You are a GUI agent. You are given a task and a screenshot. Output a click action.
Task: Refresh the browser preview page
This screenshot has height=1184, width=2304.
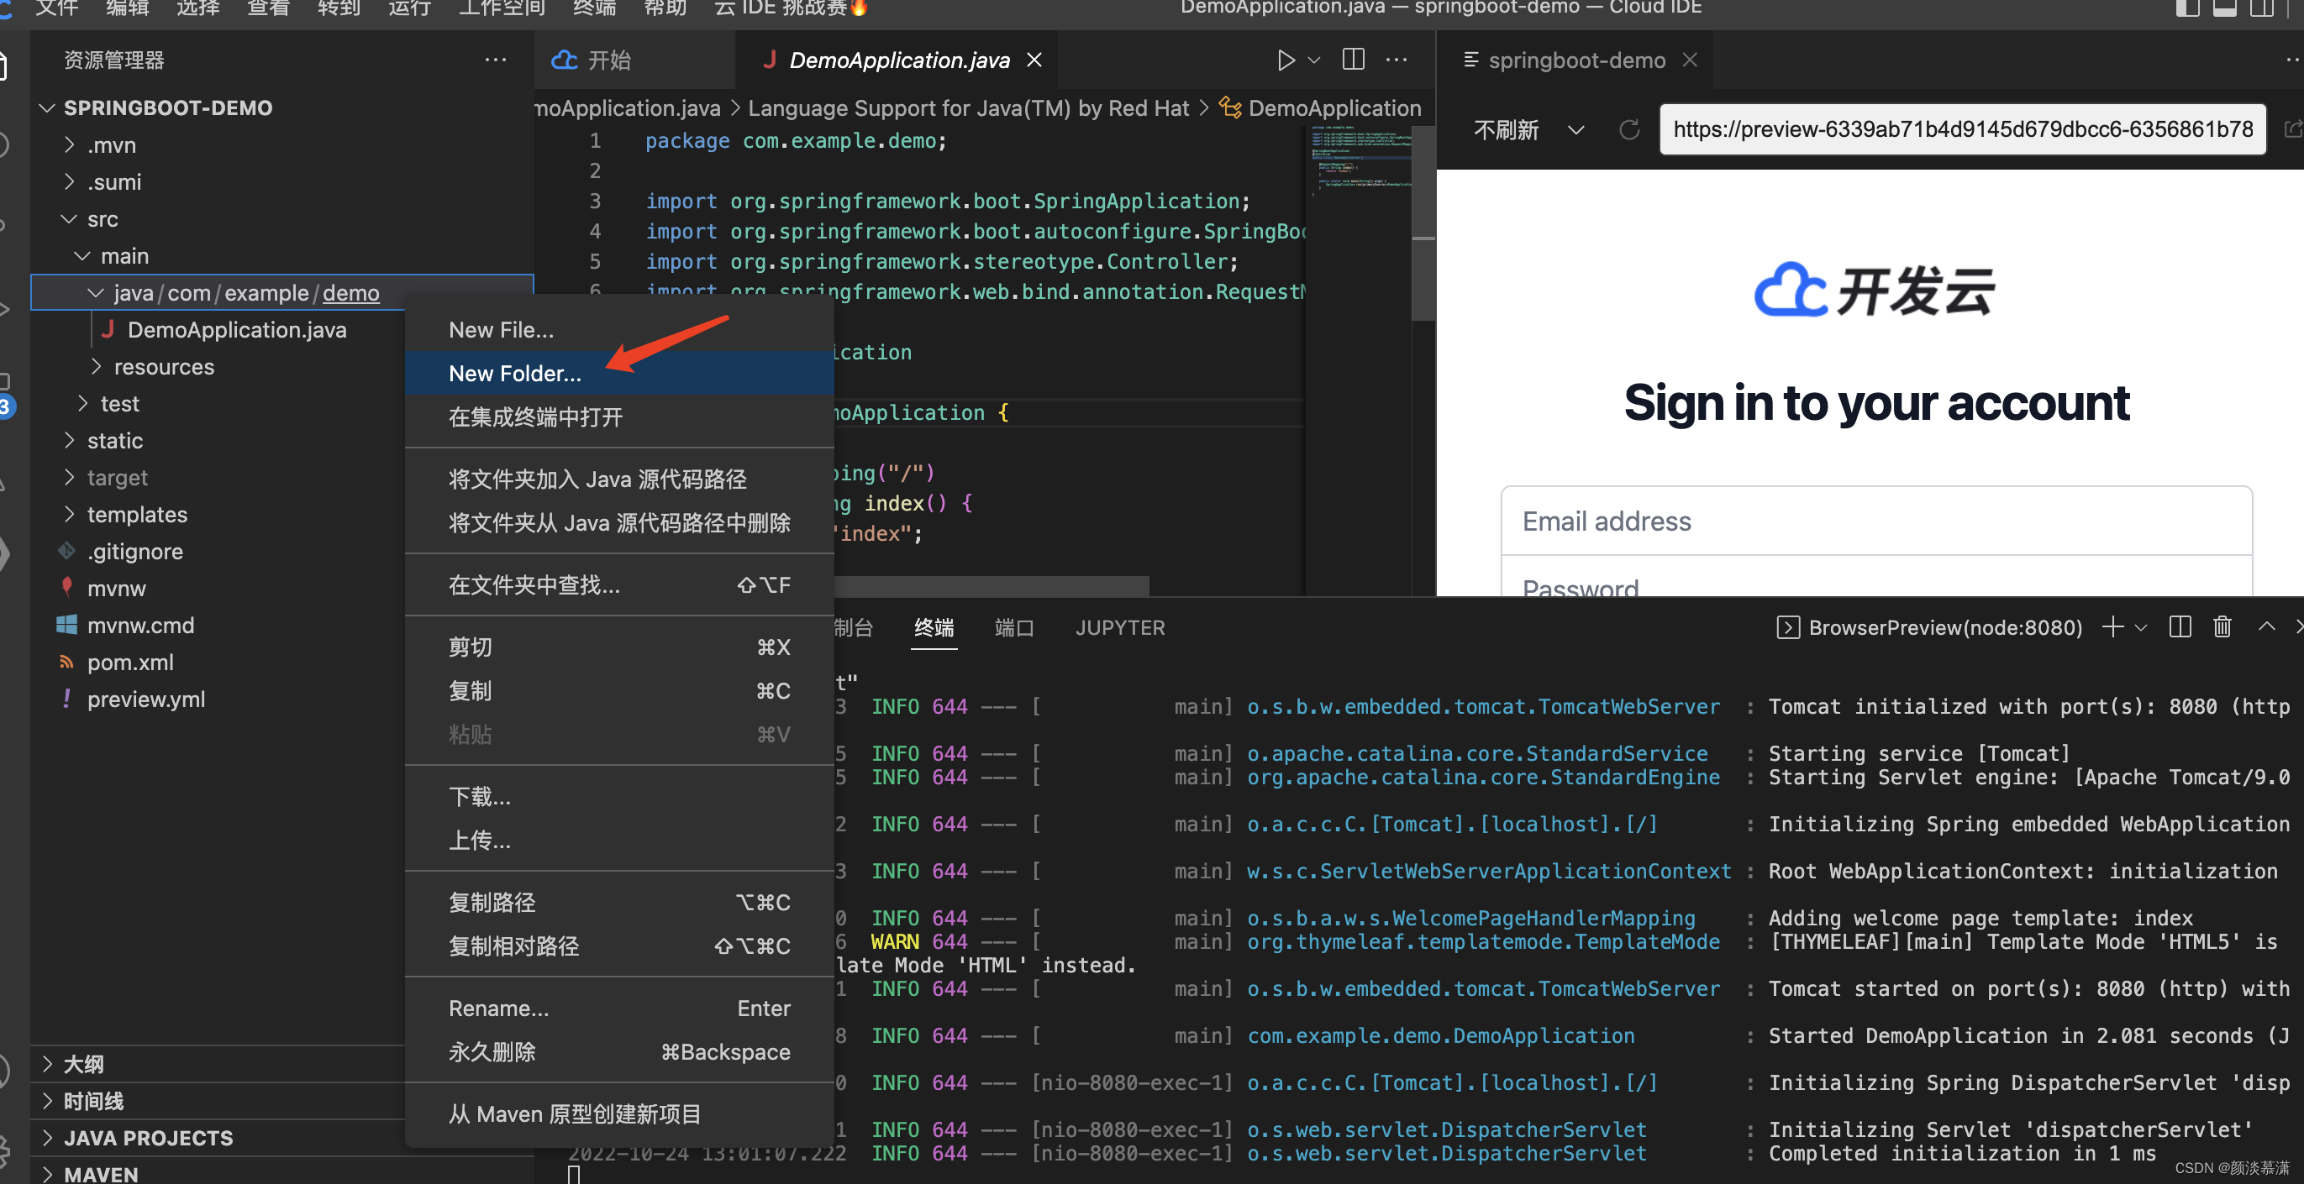[x=1628, y=129]
